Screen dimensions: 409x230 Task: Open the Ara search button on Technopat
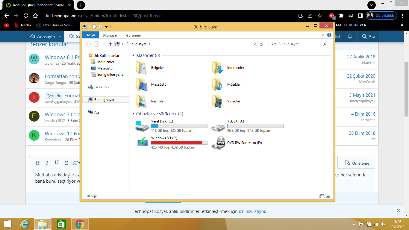click(369, 37)
